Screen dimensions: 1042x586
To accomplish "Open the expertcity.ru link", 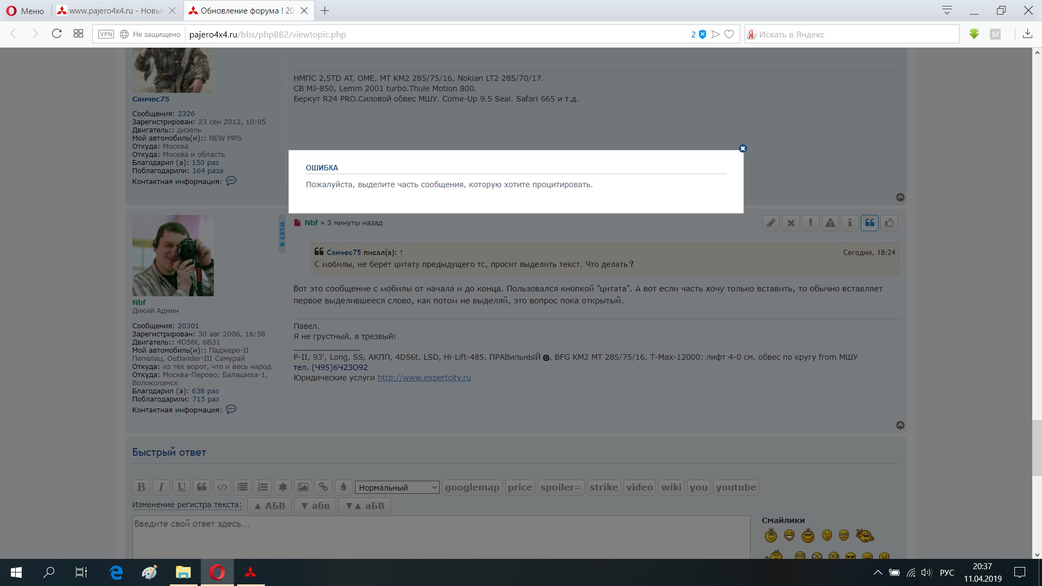I will pyautogui.click(x=424, y=378).
